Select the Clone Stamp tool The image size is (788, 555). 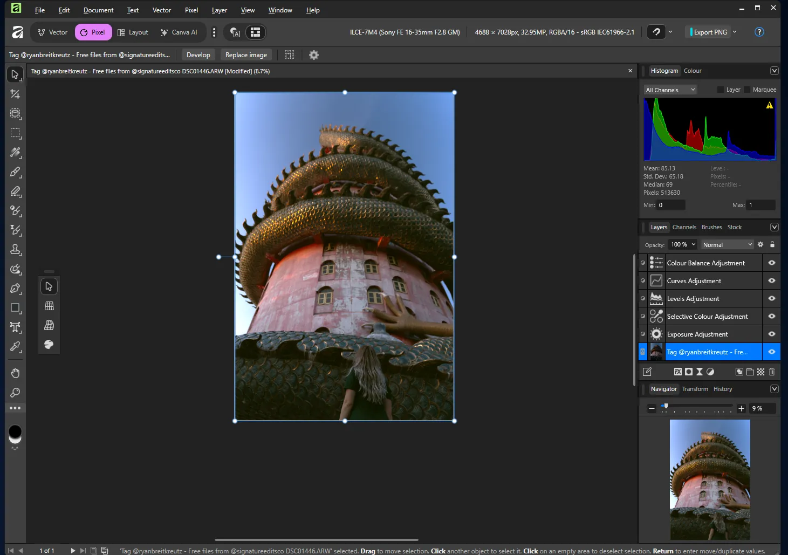point(15,249)
